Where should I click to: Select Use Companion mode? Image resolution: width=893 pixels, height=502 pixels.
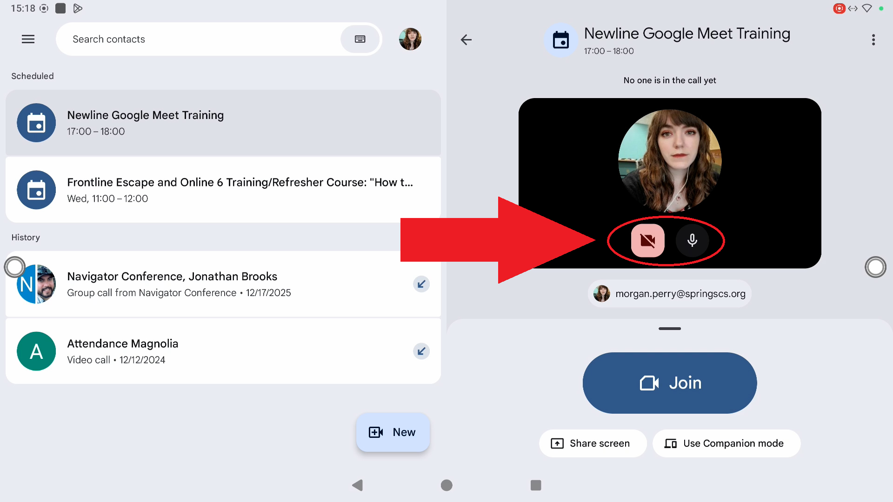(726, 443)
